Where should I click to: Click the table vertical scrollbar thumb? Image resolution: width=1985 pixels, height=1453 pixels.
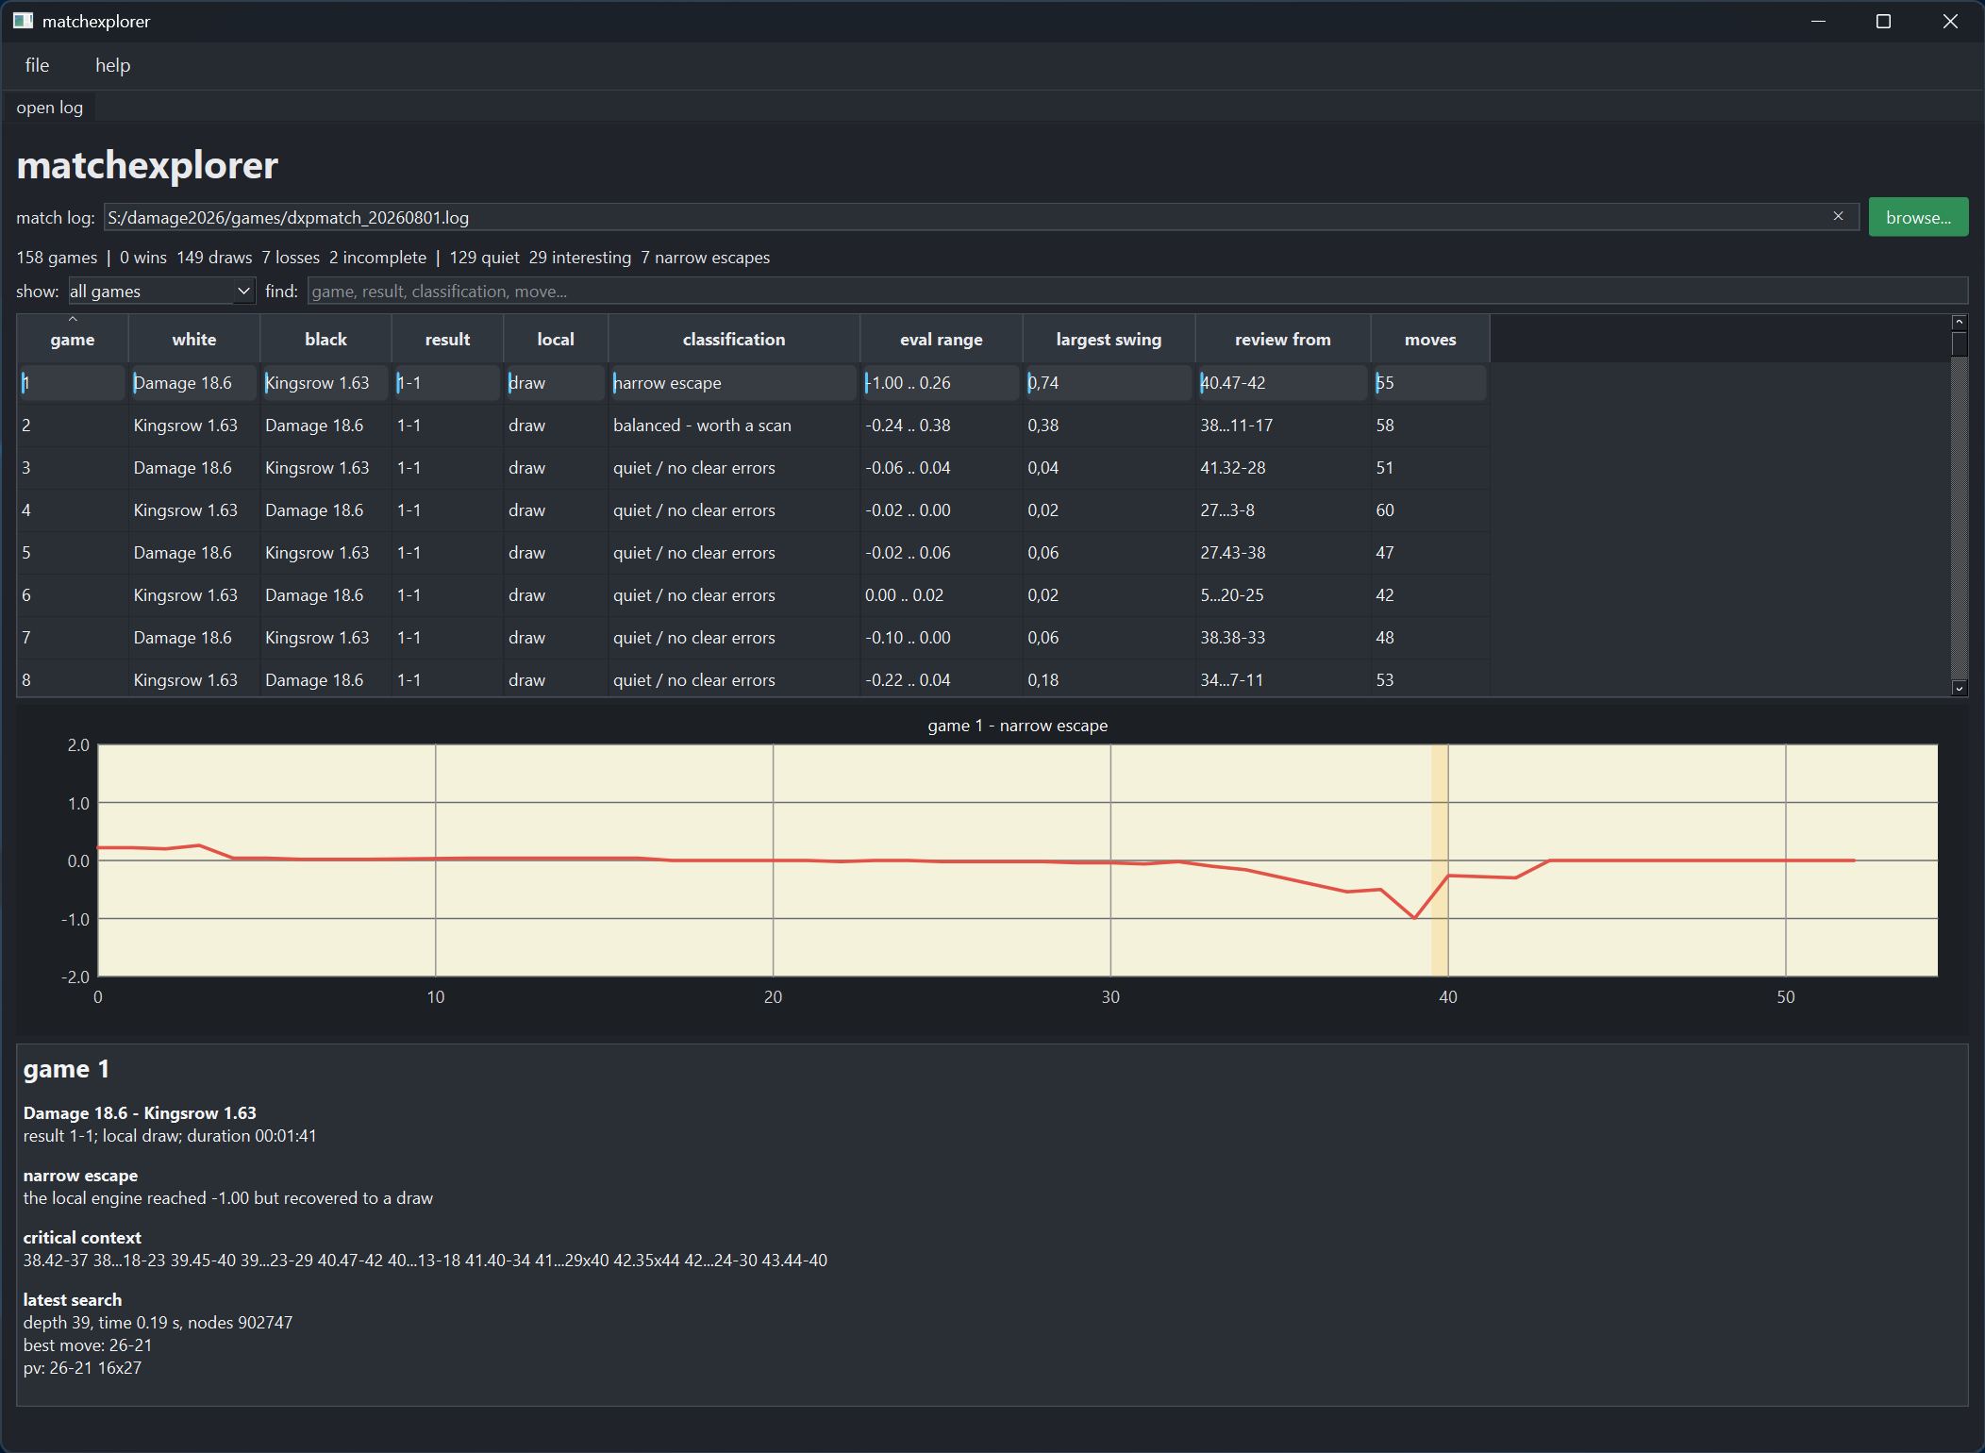pyautogui.click(x=1959, y=343)
